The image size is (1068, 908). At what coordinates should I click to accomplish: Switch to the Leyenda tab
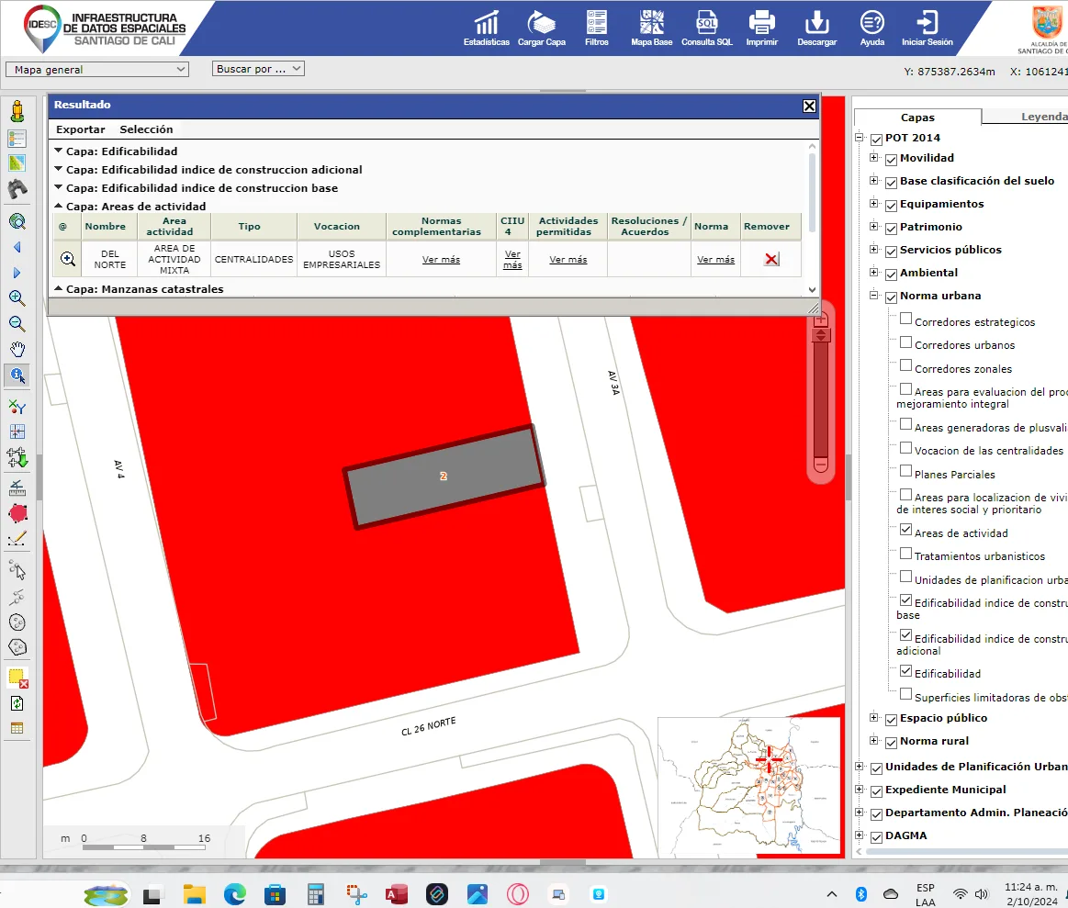click(1043, 117)
